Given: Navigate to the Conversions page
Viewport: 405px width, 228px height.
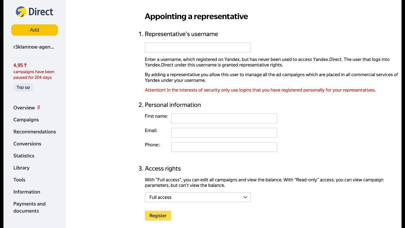Looking at the screenshot, I should click(x=27, y=144).
